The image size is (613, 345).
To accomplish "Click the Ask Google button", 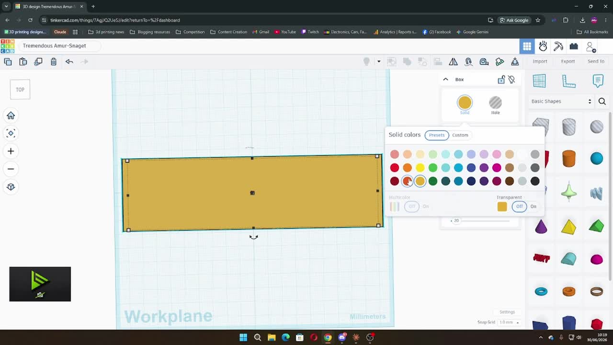I will (x=514, y=20).
